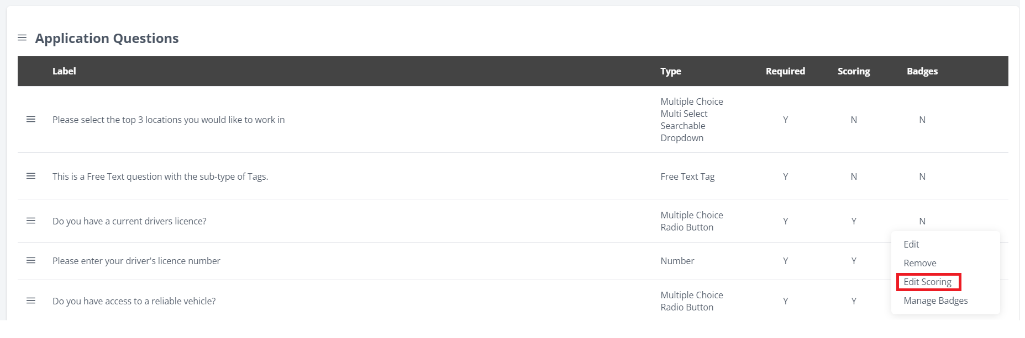Click the Label column header
Viewport: 1025px width, 338px height.
64,71
